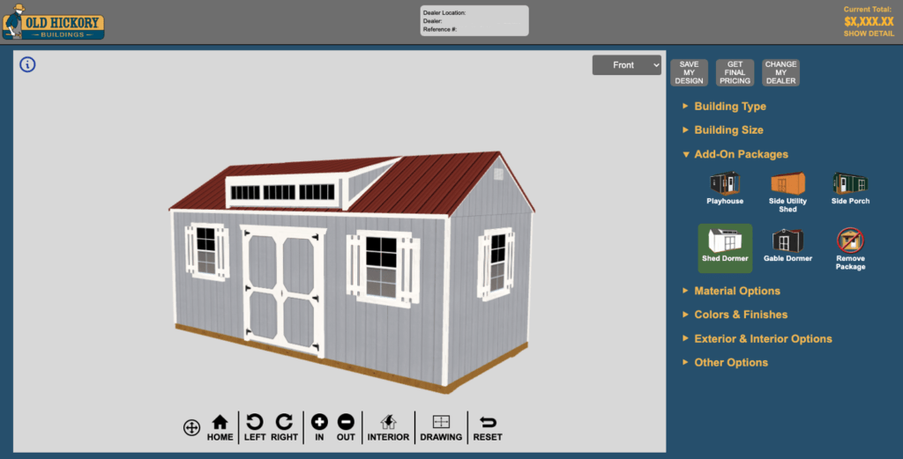
Task: Switch to Interior view
Action: [388, 427]
